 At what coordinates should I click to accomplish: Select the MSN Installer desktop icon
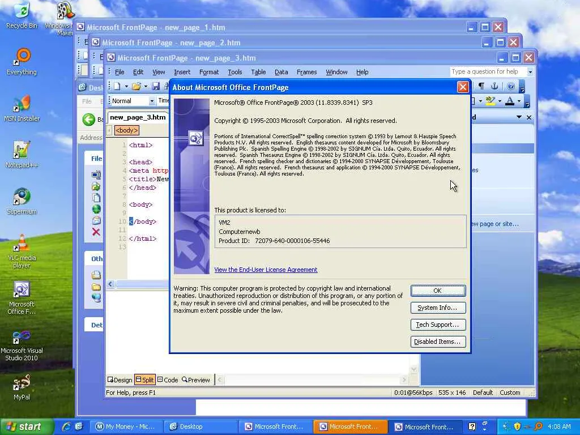click(22, 108)
